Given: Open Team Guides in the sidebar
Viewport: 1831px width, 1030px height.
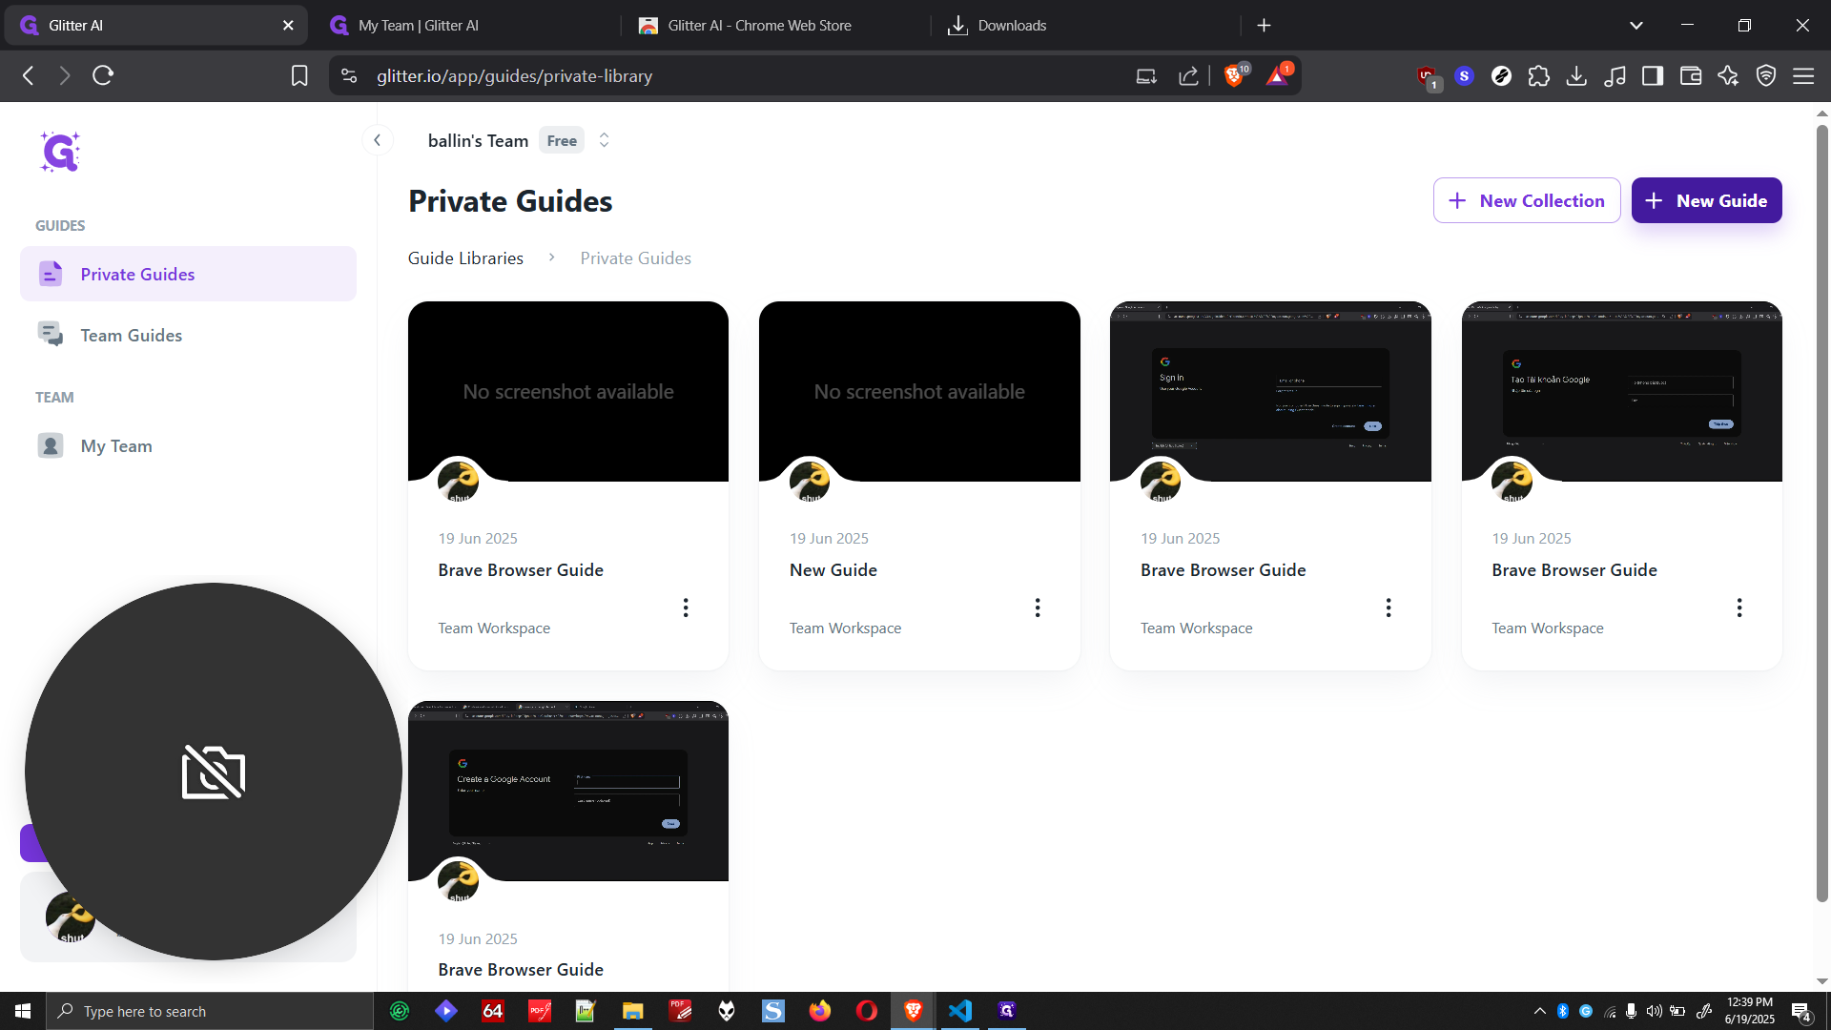Looking at the screenshot, I should pyautogui.click(x=188, y=335).
